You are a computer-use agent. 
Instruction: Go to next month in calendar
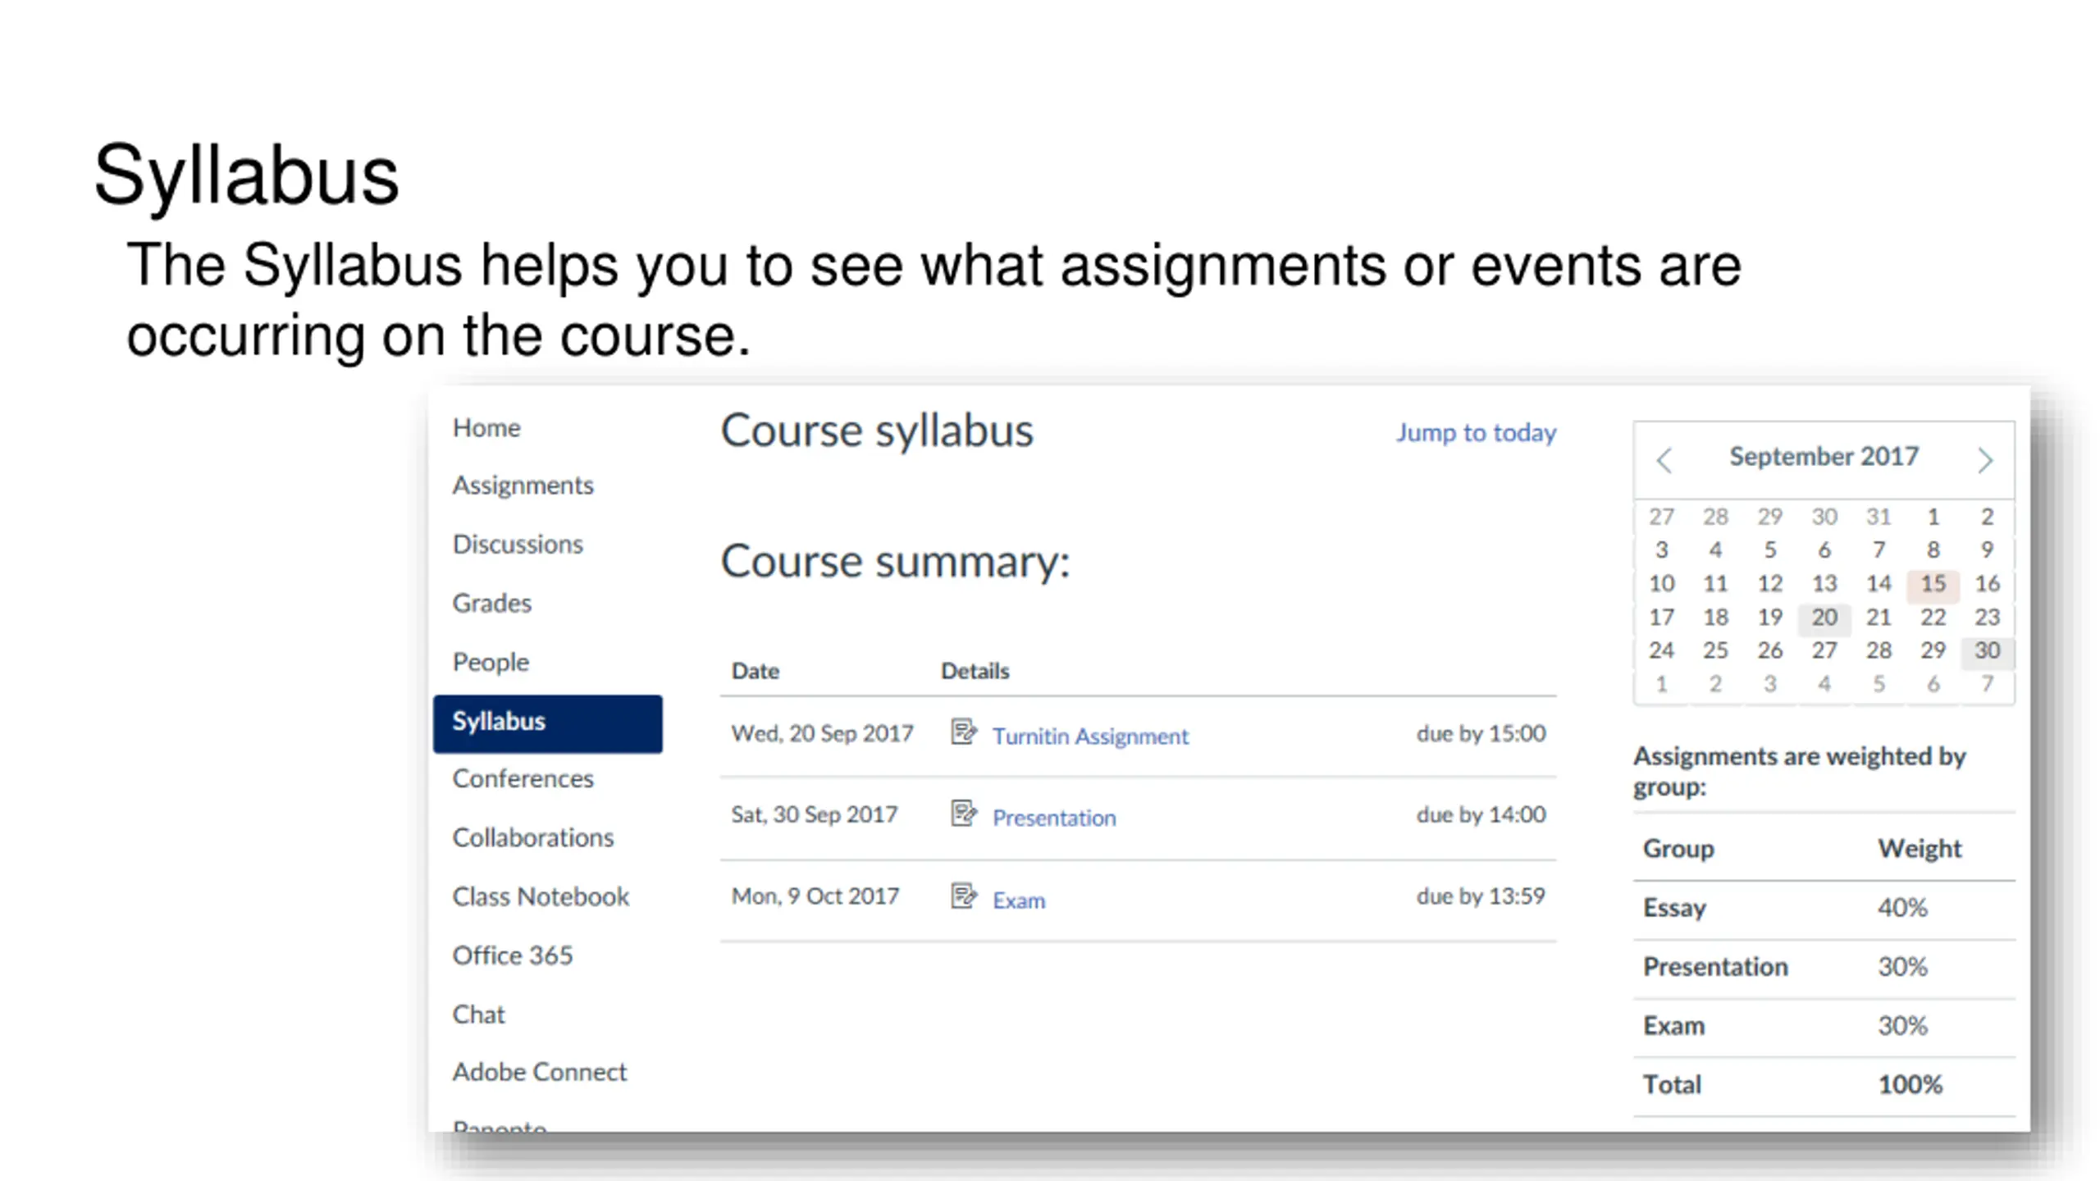pos(1985,460)
